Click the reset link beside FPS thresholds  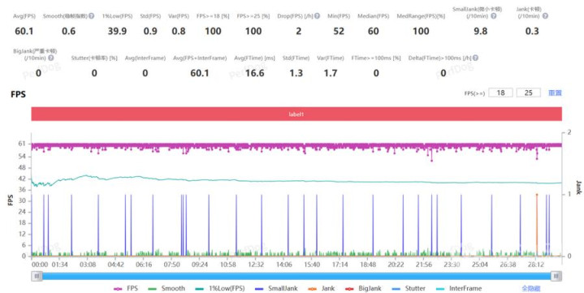[555, 93]
